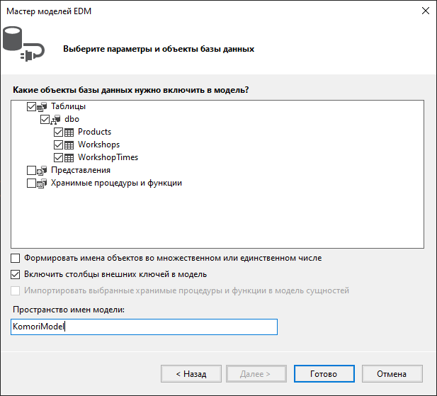The image size is (437, 396).
Task: Click the WorkshopTimes table icon
Action: [70, 158]
